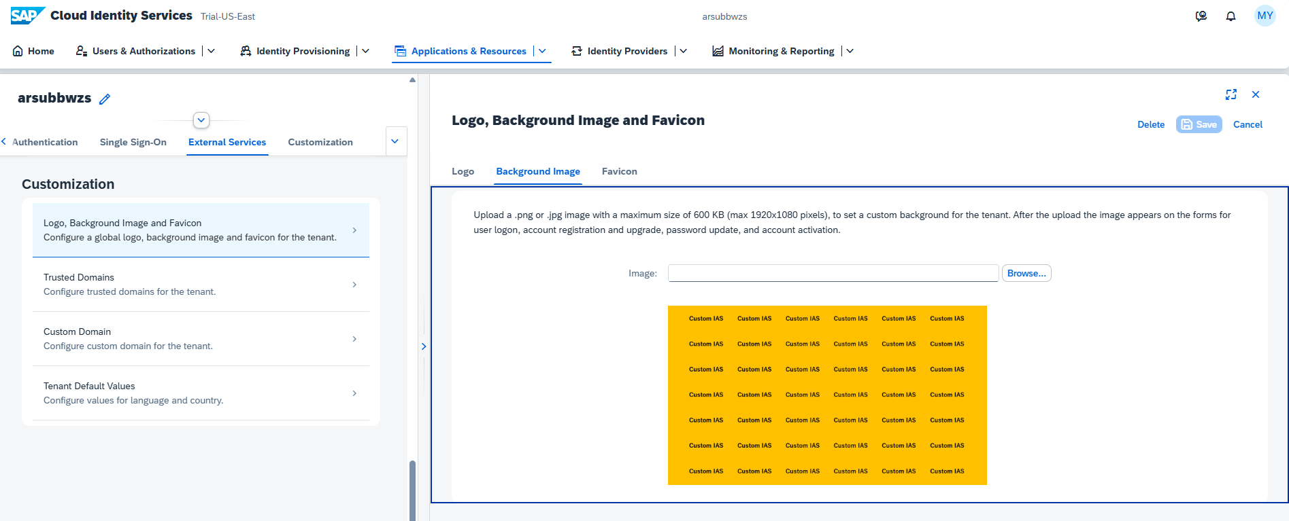1289x521 pixels.
Task: Click the Home menu item
Action: pyautogui.click(x=33, y=51)
